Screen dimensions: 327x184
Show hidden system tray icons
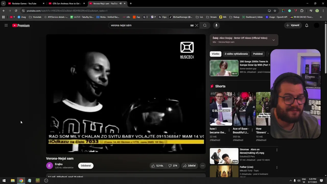(290, 181)
